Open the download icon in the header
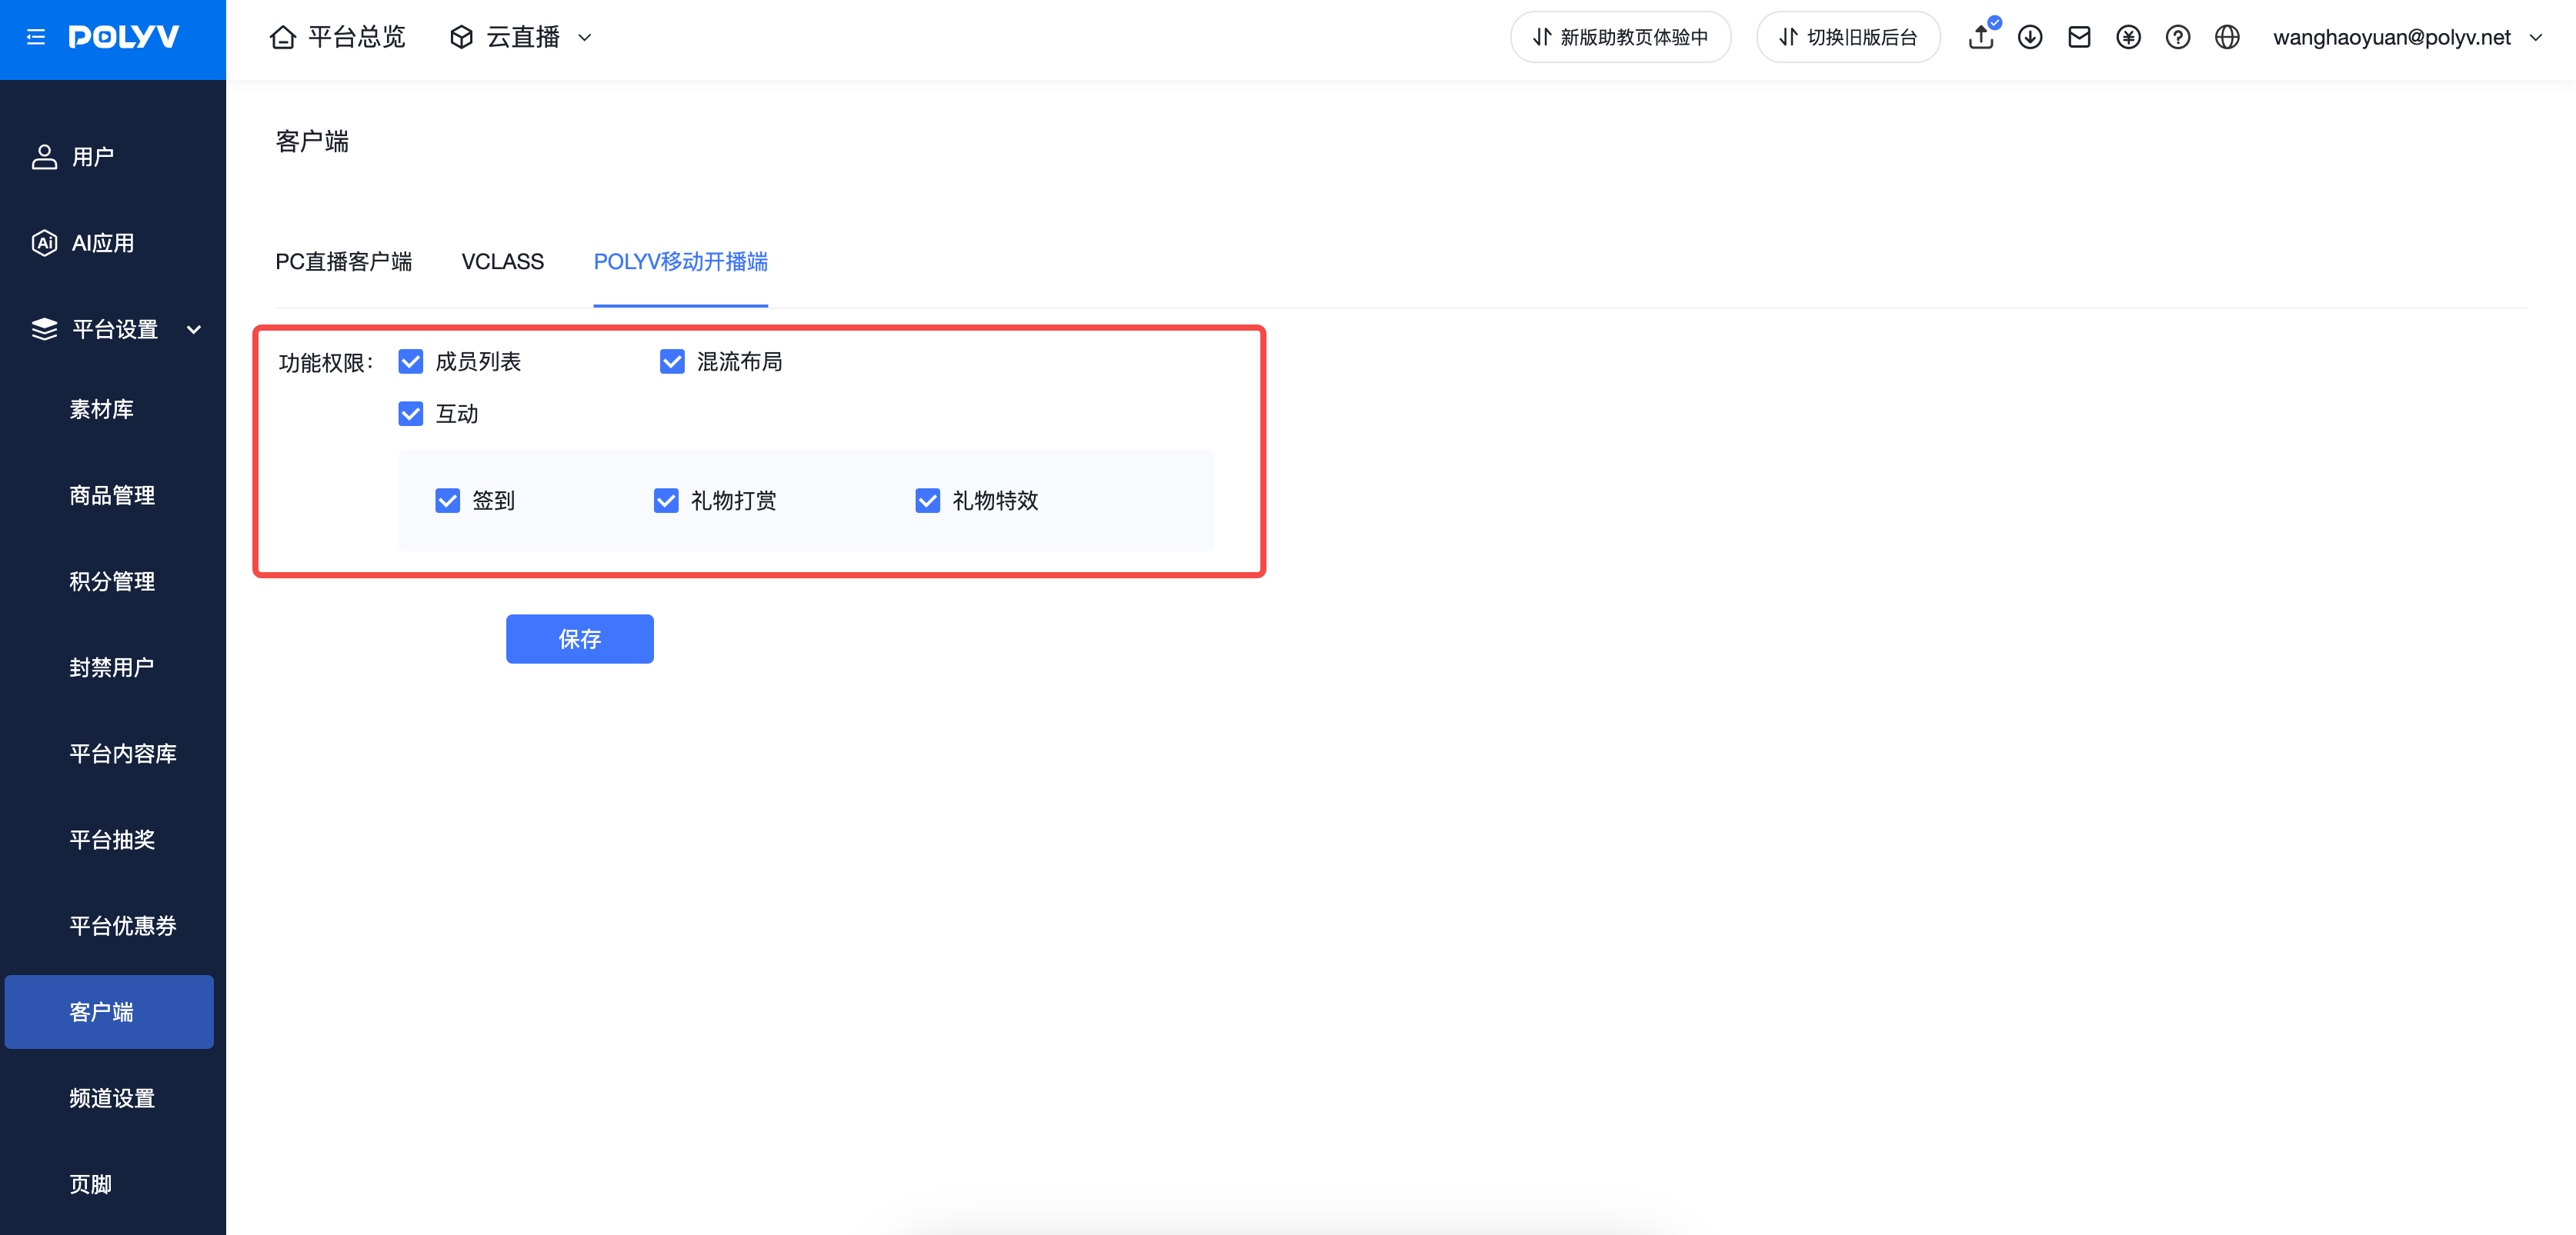2576x1235 pixels. [x=2029, y=38]
